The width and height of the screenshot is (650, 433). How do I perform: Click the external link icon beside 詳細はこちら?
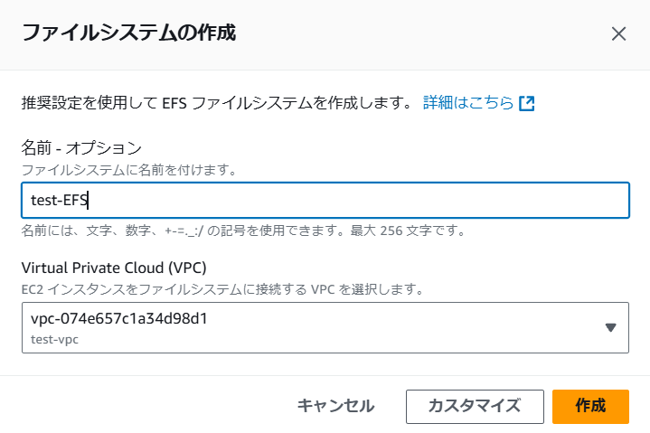click(x=527, y=103)
